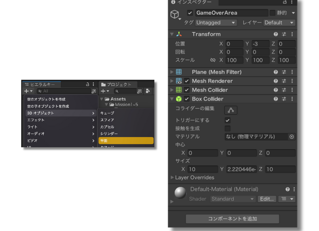Open Transform component help icon

tap(276, 34)
